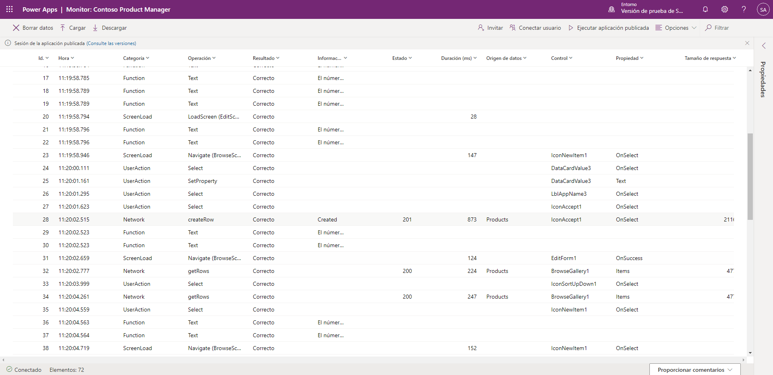Open the Estado column dropdown

pos(410,58)
